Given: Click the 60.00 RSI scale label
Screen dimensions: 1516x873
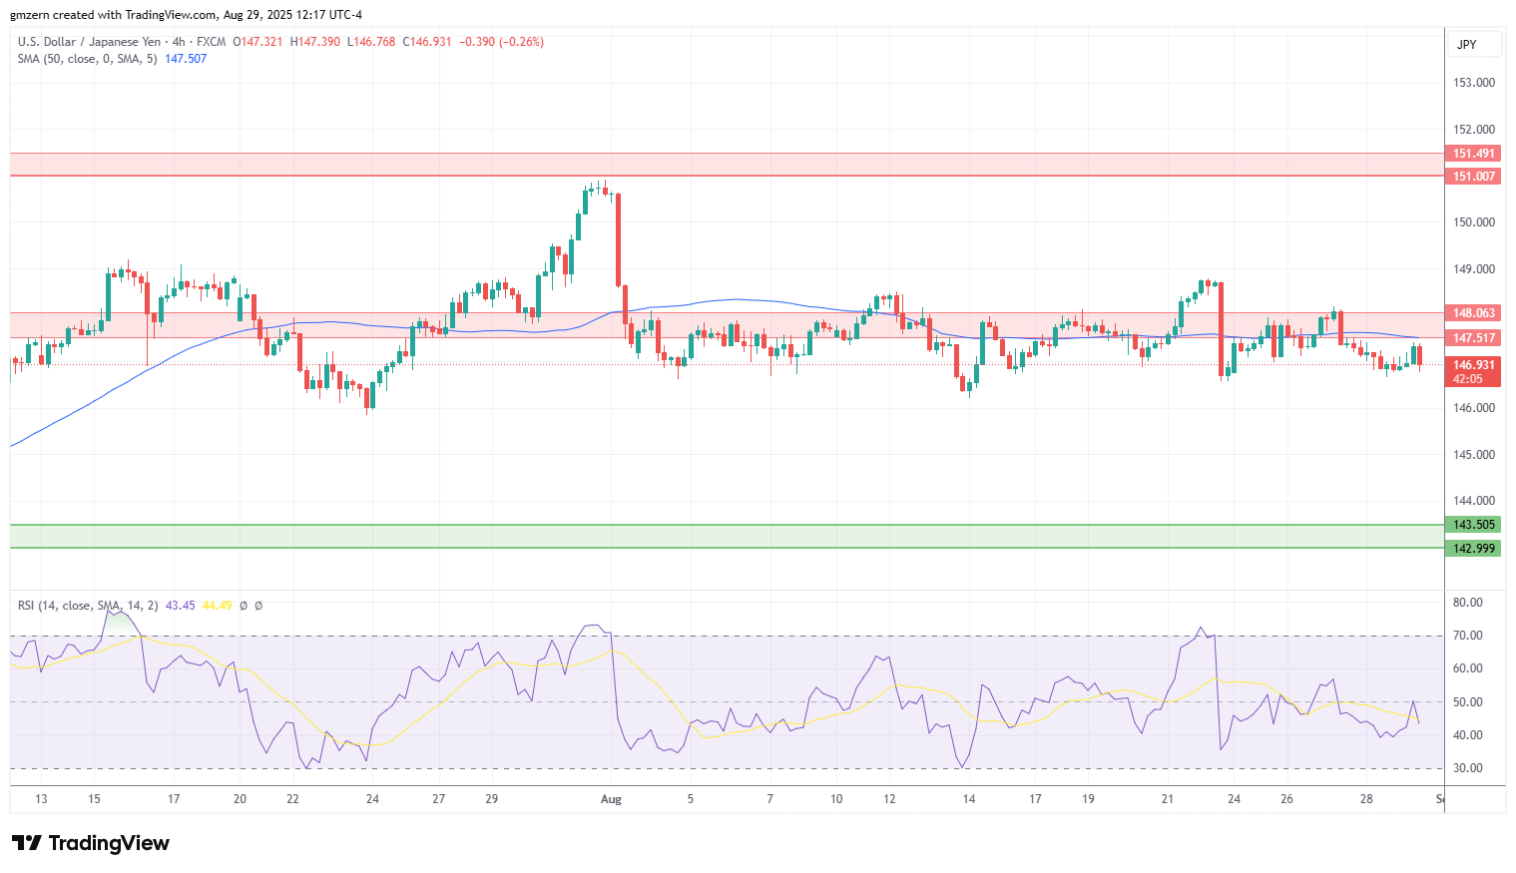Looking at the screenshot, I should (1468, 668).
